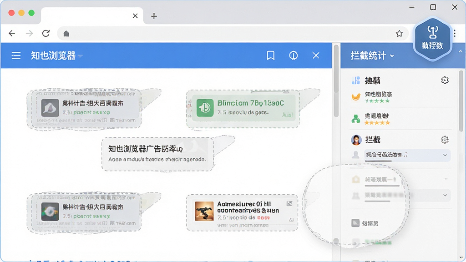This screenshot has height=262, width=466.
Task: Click the hexagonal blocker extension badge
Action: (432, 39)
